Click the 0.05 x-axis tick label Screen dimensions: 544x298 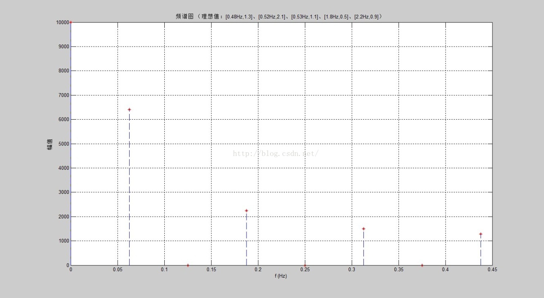click(x=117, y=270)
